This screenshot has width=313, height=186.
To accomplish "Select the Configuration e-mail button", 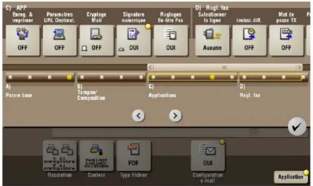I will [208, 156].
